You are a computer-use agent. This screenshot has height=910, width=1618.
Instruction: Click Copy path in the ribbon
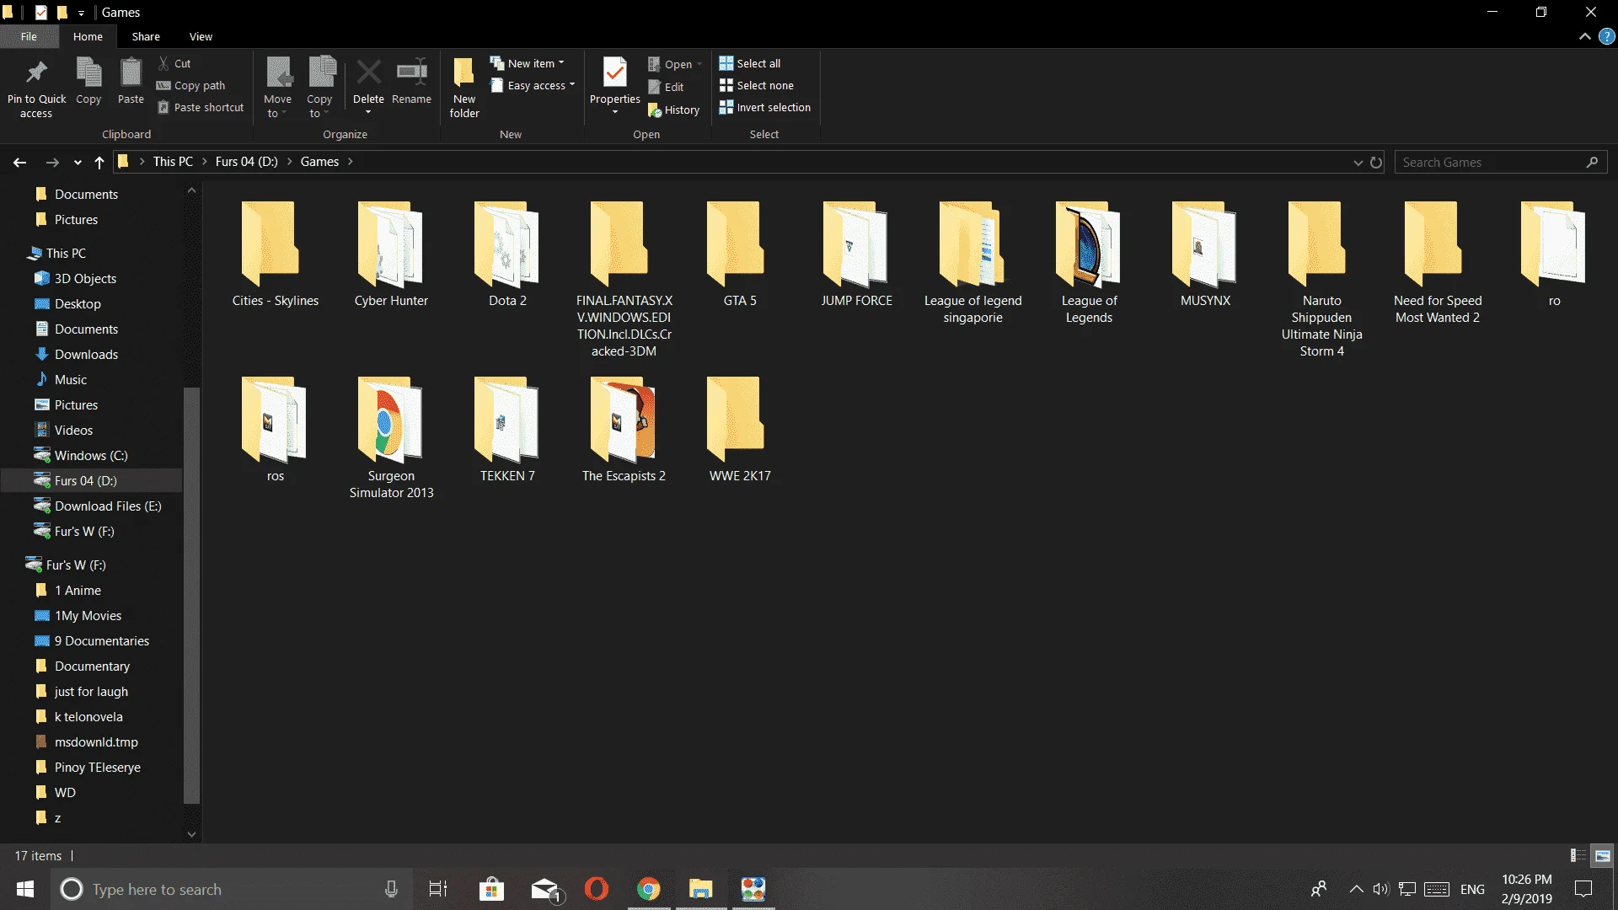tap(191, 85)
